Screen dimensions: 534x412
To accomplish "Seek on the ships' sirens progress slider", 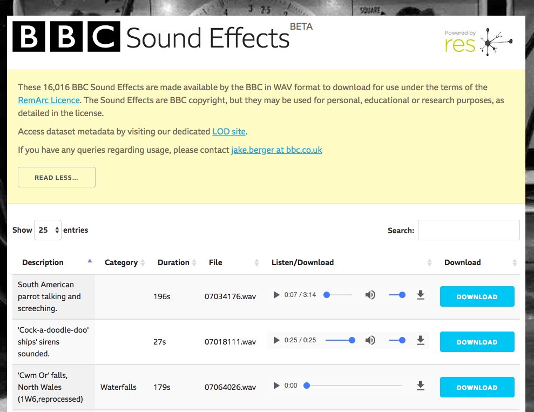I will coord(340,340).
